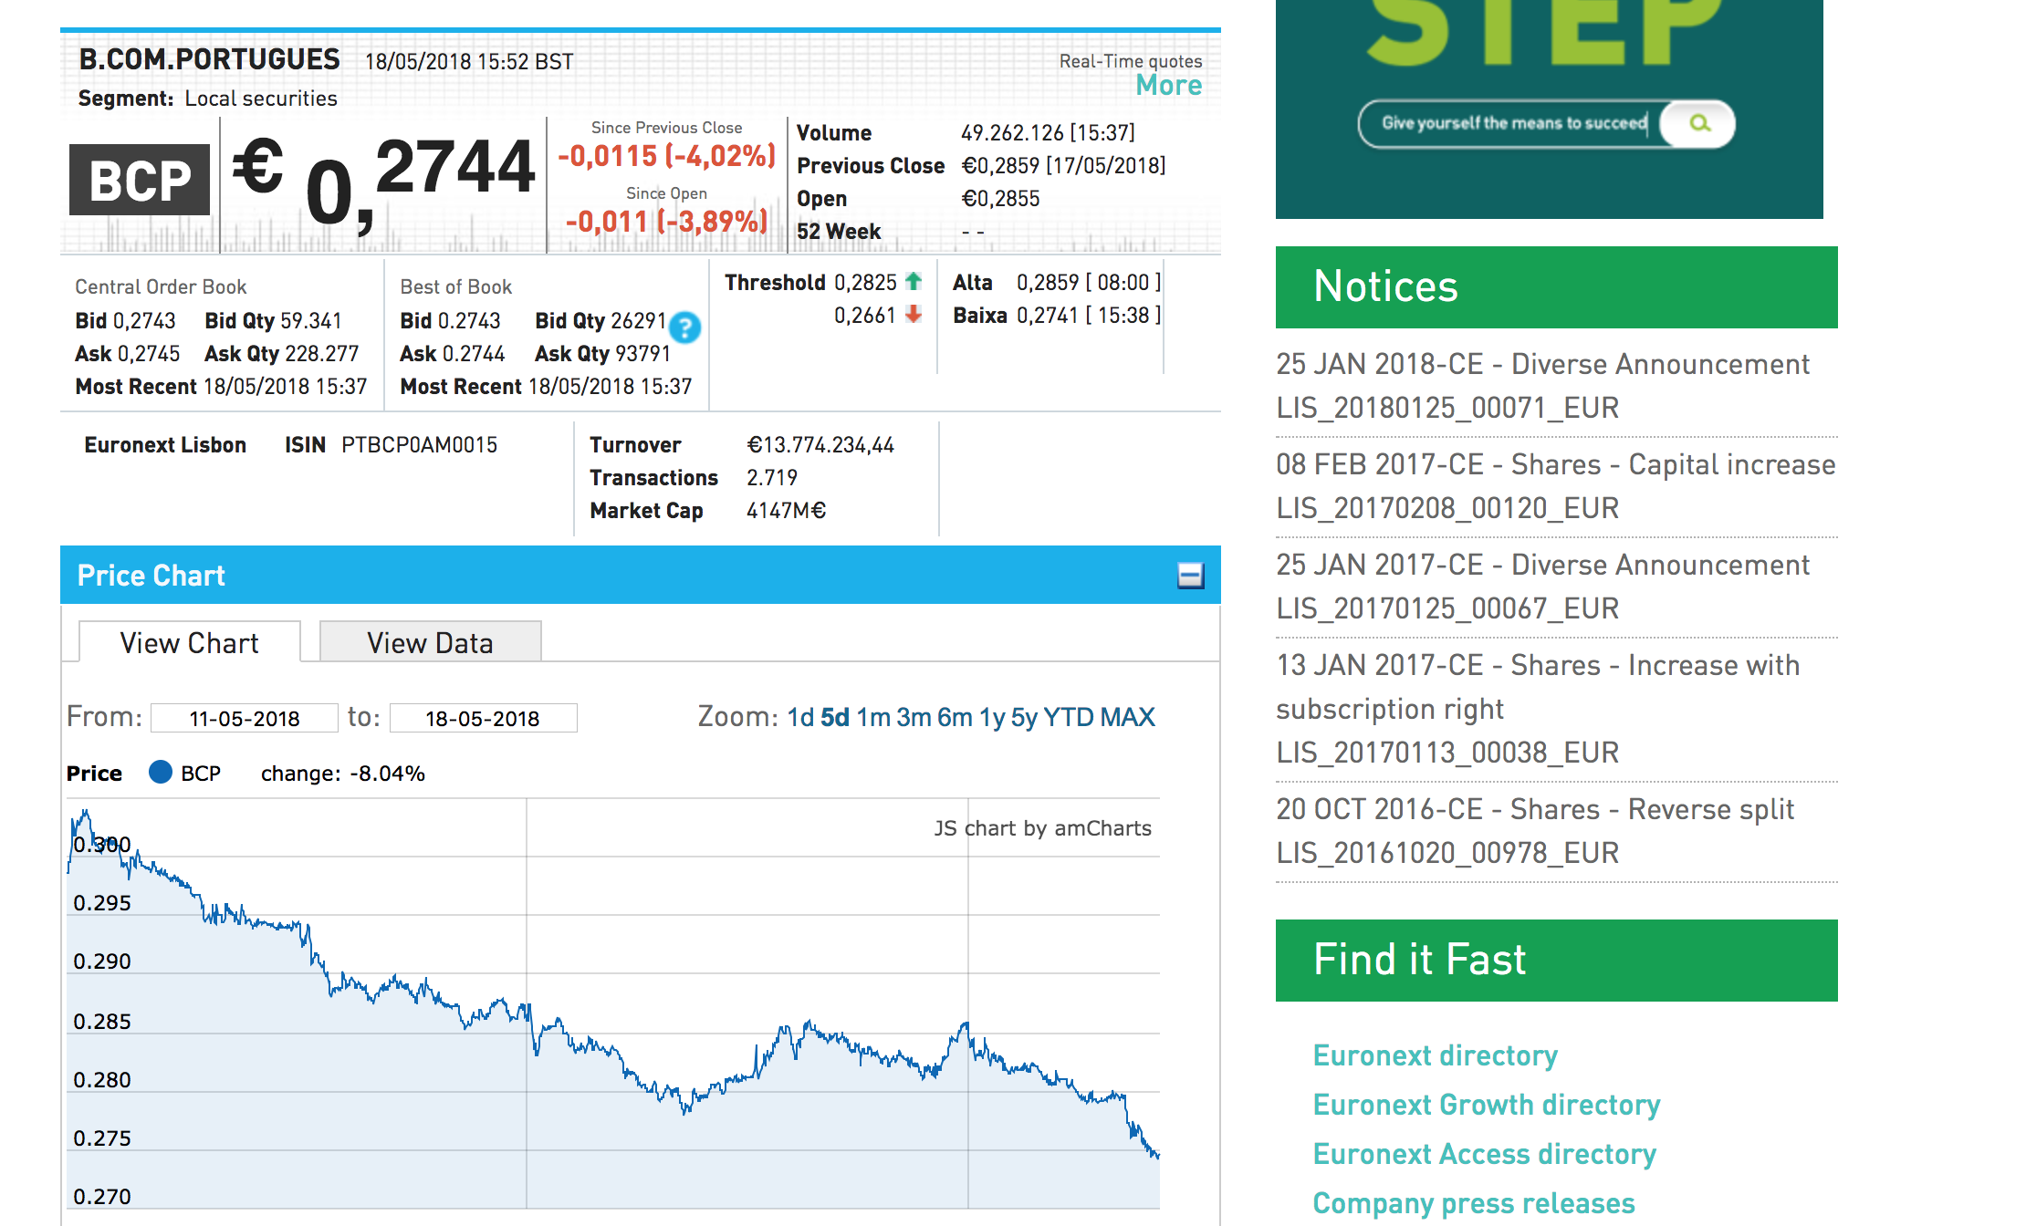Click the red threshold down arrow
This screenshot has width=2026, height=1226.
(914, 315)
